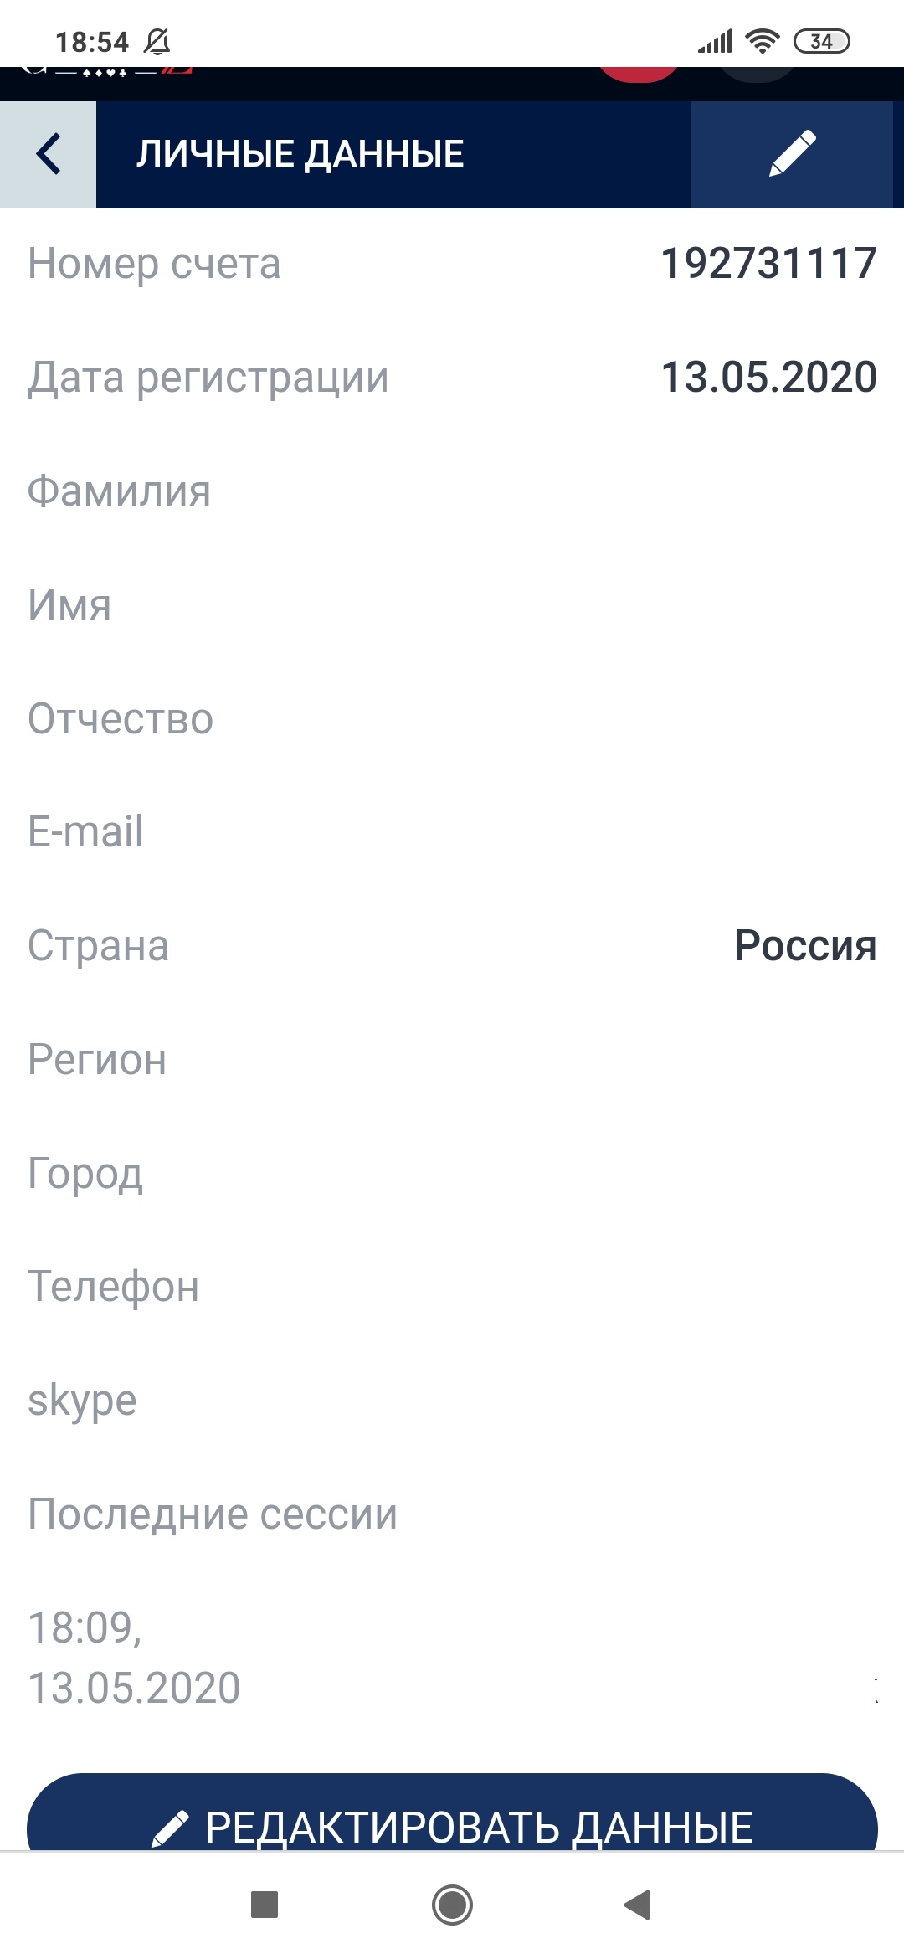The height and width of the screenshot is (1959, 904).
Task: Tap the Wi-Fi status icon
Action: pos(762,41)
